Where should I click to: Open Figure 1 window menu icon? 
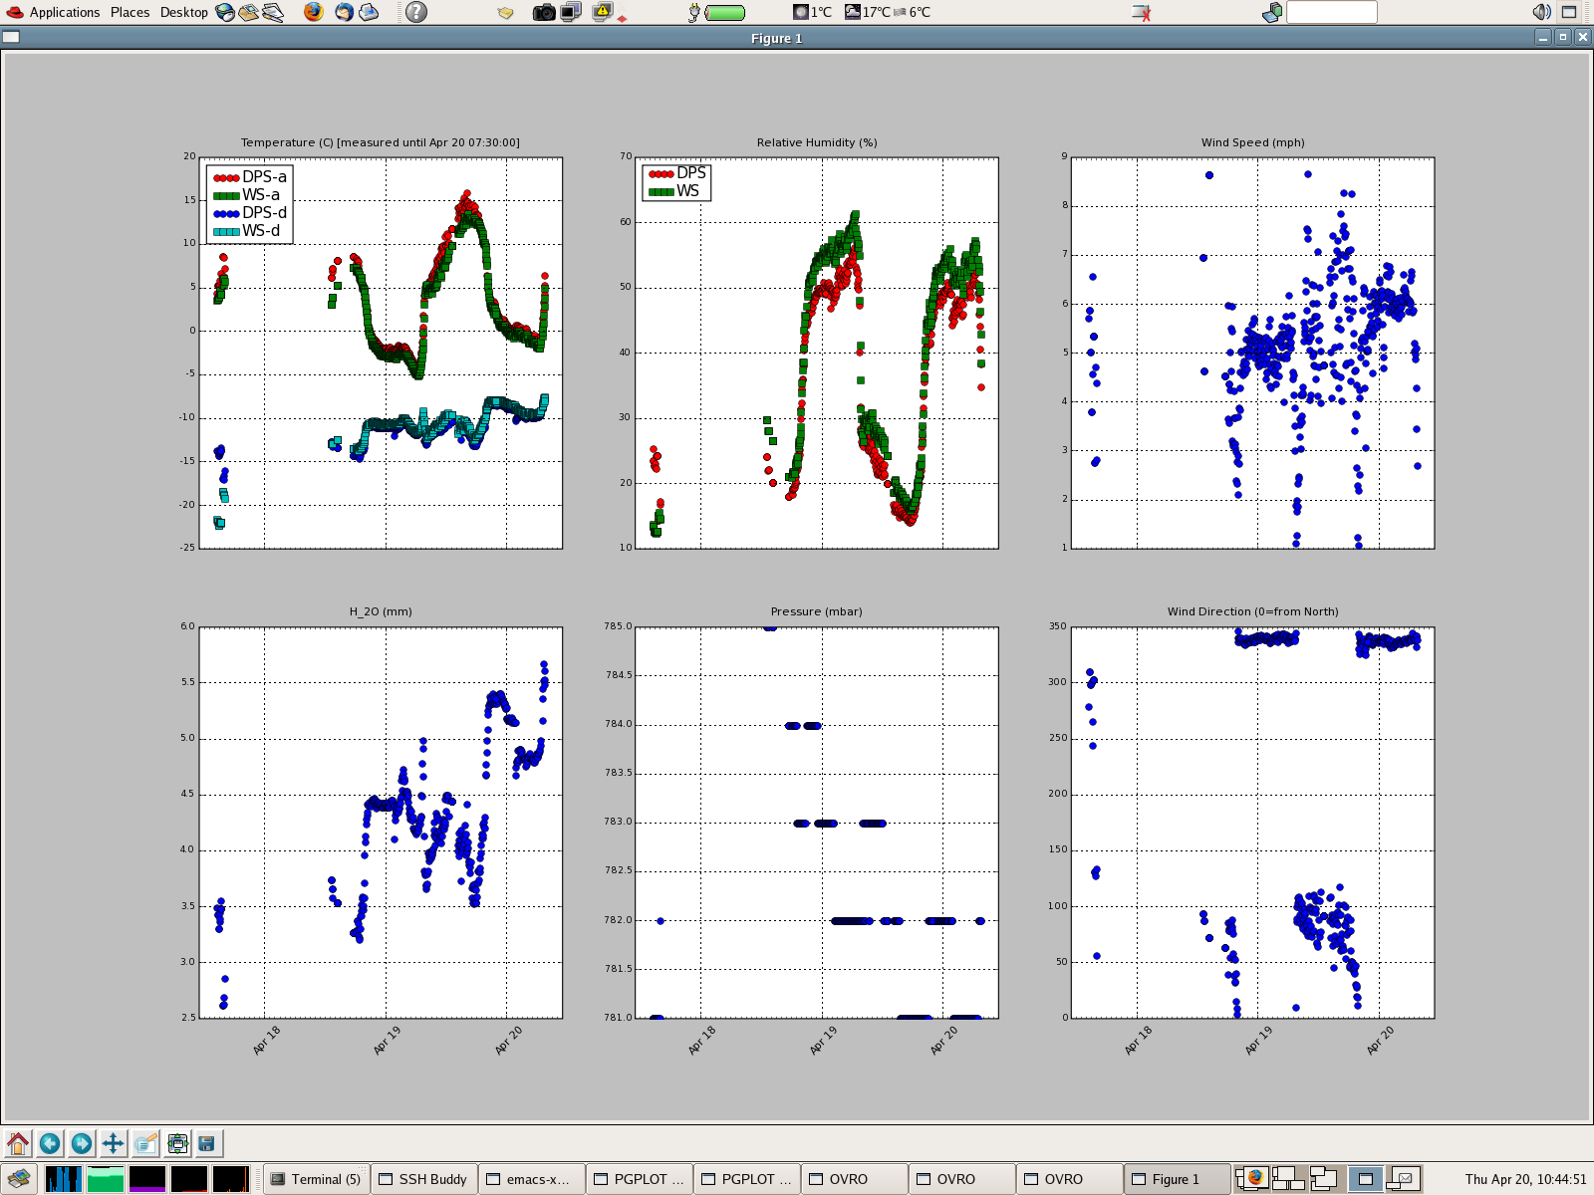click(11, 38)
